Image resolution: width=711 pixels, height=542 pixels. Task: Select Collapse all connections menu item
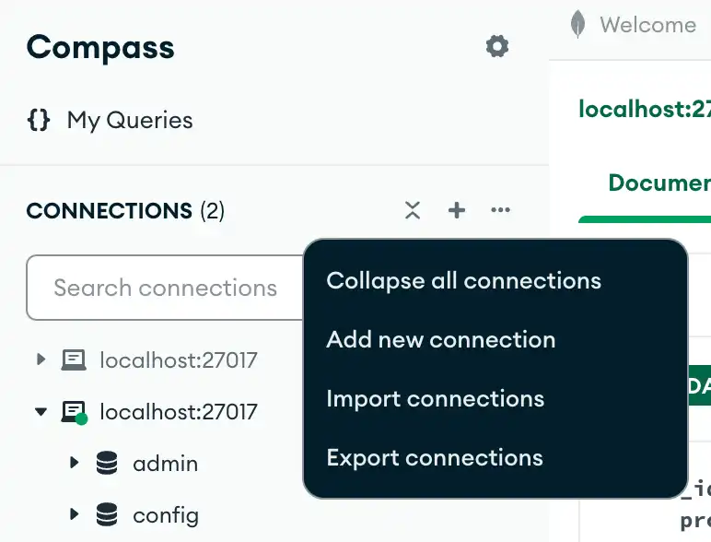click(463, 281)
